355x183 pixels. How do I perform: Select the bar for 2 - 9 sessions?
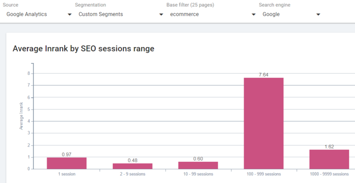pyautogui.click(x=133, y=166)
